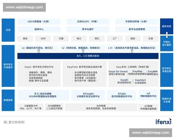Select the IoT 物联网服务平台 box
Image resolution: width=175 pixels, height=140 pixels.
click(x=148, y=95)
